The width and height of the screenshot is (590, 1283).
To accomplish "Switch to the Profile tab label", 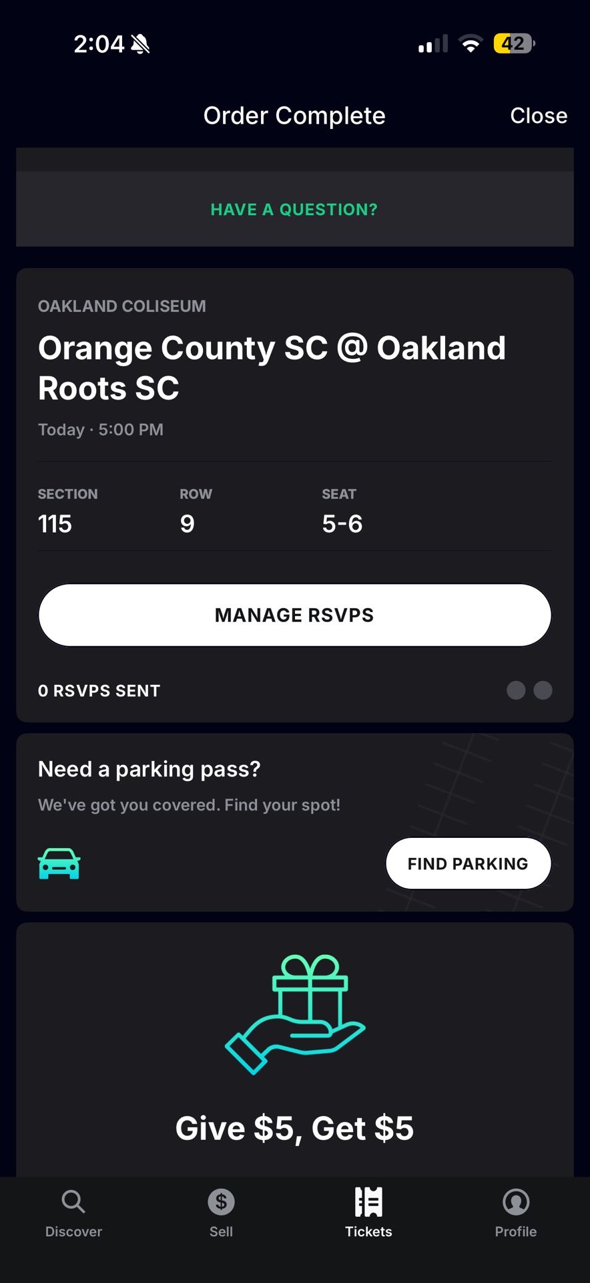I will (516, 1232).
